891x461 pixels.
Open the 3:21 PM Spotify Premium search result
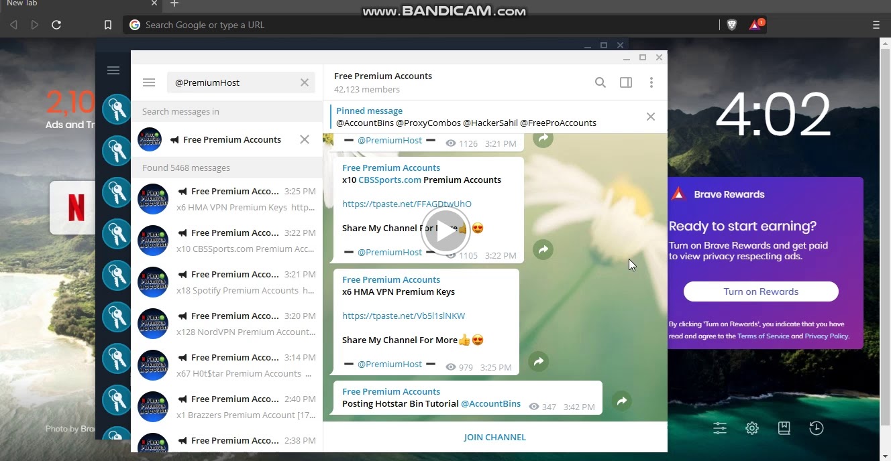[227, 282]
